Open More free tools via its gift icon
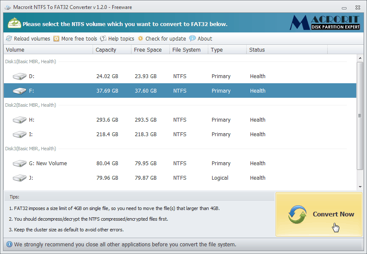Image resolution: width=367 pixels, height=254 pixels. [56, 38]
